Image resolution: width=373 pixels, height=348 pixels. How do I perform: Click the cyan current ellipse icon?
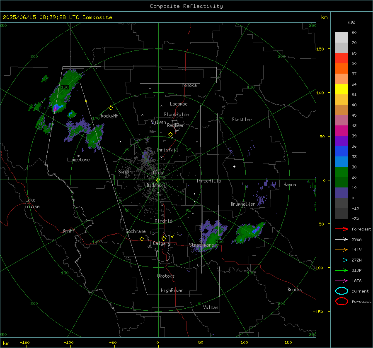coord(342,291)
